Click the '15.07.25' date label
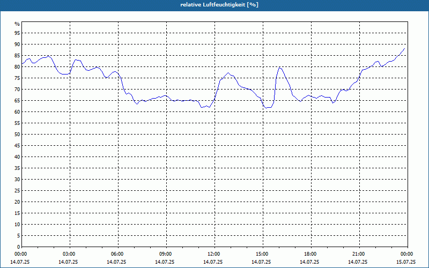429x268 pixels. pyautogui.click(x=406, y=262)
